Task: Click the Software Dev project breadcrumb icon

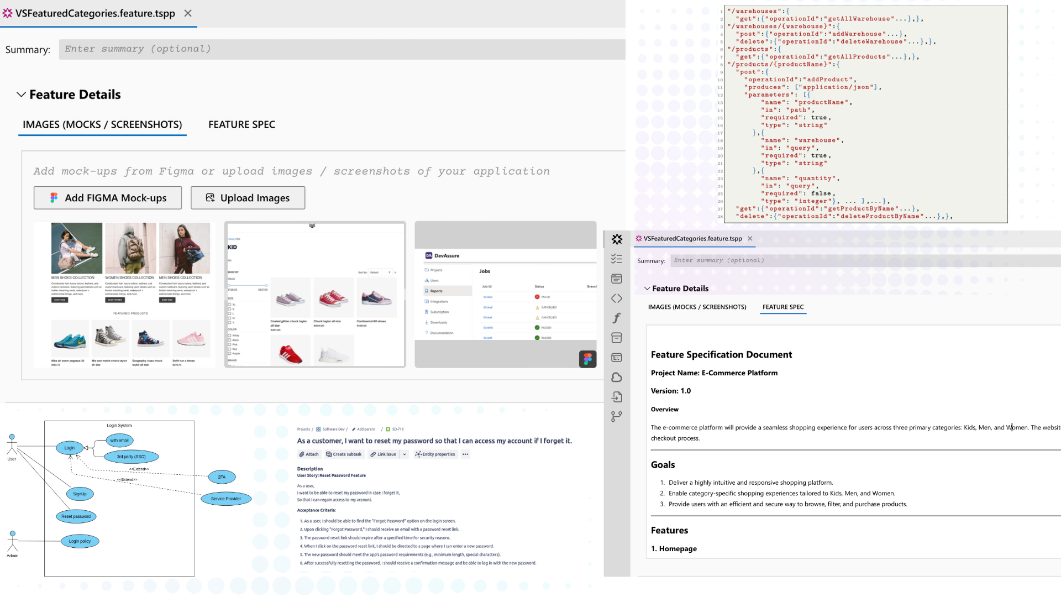Action: (318, 429)
